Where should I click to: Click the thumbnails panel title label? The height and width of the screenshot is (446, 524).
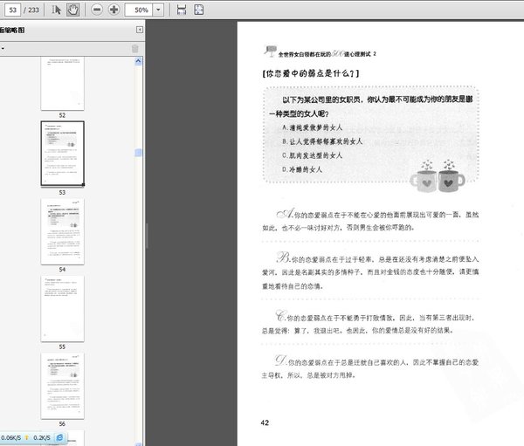point(12,30)
